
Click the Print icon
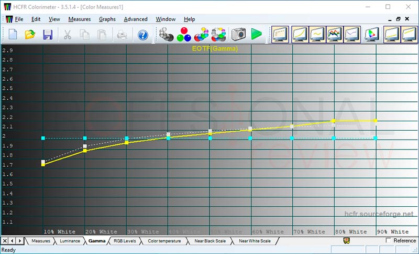tap(122, 35)
